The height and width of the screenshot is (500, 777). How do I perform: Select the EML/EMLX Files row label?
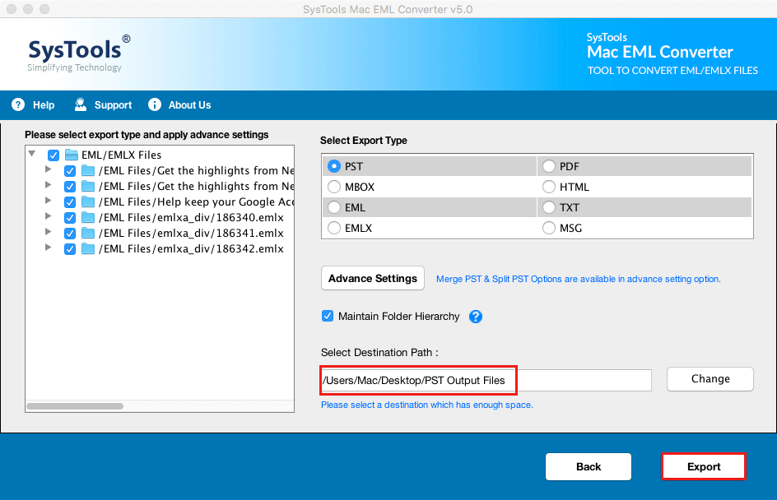122,155
